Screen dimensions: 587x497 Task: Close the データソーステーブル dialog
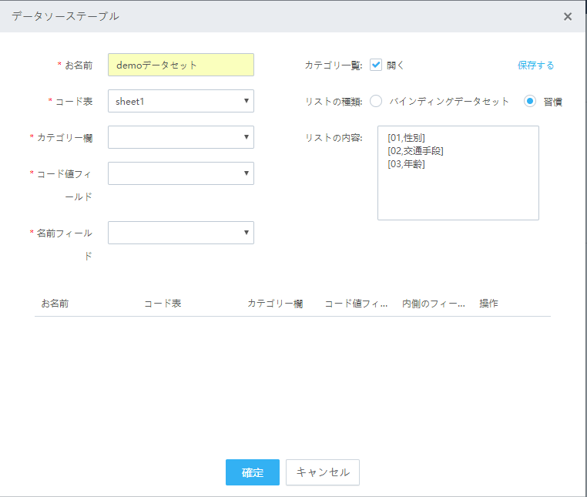click(x=568, y=16)
